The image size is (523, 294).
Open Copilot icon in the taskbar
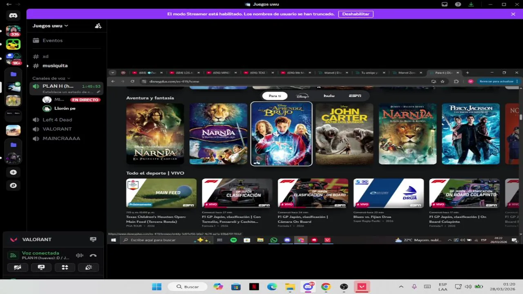coord(218,287)
